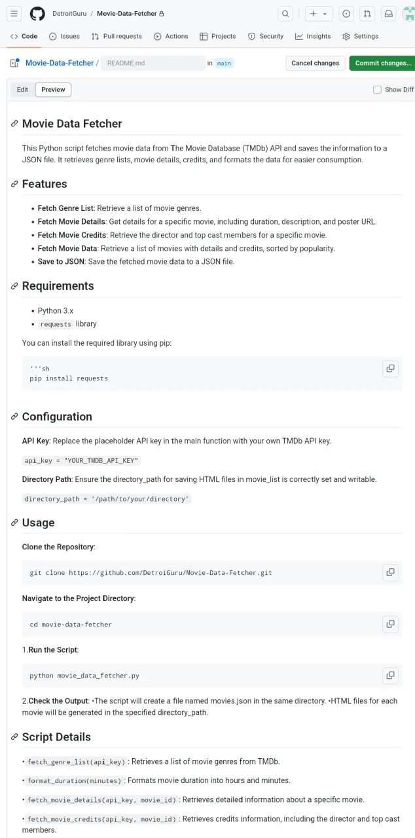
Task: Open the issues icon in top header
Action: 346,14
